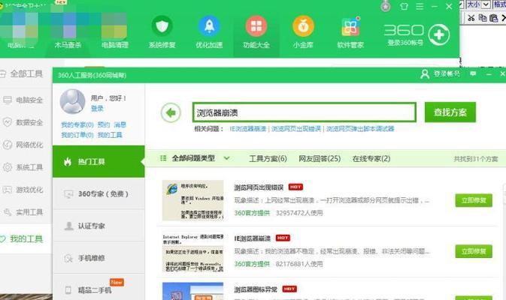This screenshot has width=506, height=300.
Task: Open 360专家（免费）tab
Action: click(x=98, y=193)
